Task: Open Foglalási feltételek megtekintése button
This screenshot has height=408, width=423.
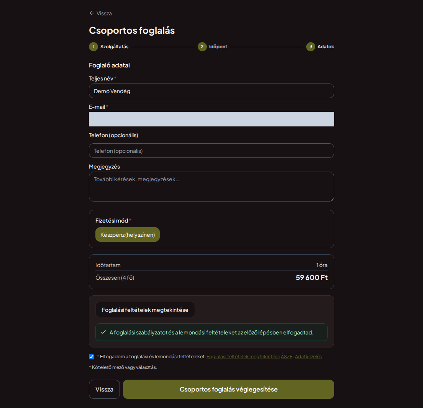Action: [145, 310]
